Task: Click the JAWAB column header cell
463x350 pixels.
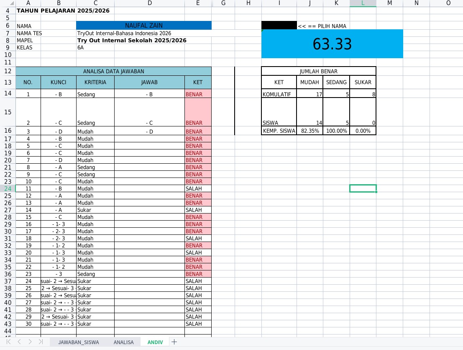Action: click(x=149, y=82)
